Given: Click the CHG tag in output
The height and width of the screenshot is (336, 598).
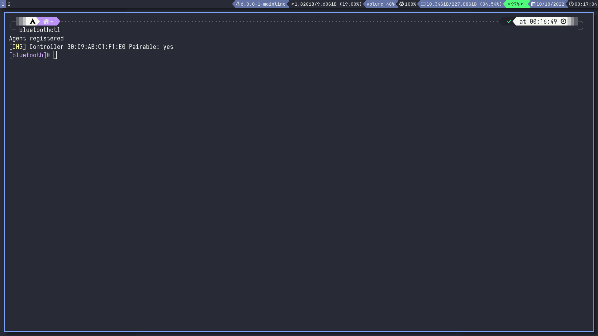Looking at the screenshot, I should tap(17, 47).
